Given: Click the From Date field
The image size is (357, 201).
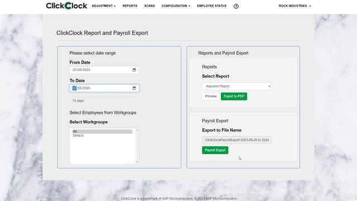Looking at the screenshot, I should pyautogui.click(x=104, y=70).
